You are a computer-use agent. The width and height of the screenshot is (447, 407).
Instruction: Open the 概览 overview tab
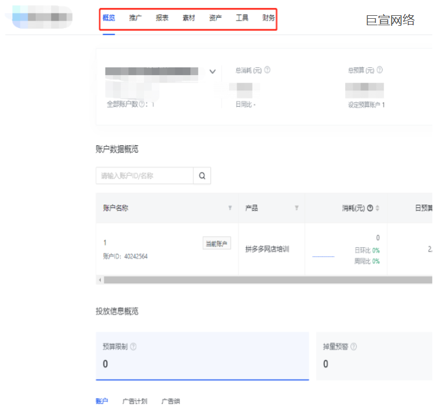click(x=108, y=18)
